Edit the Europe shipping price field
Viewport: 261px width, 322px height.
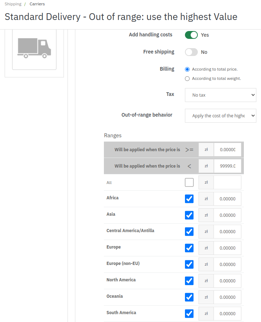227,248
